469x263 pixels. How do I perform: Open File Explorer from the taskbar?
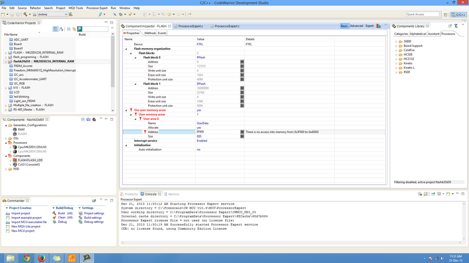(10, 258)
